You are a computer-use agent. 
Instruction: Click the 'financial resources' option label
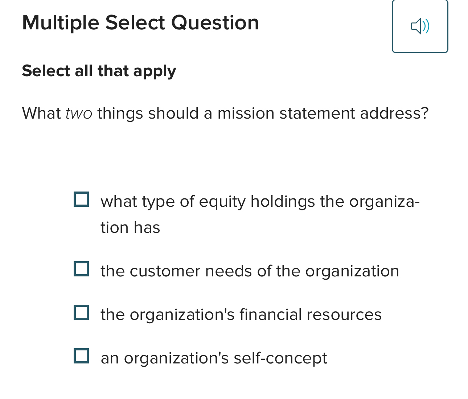241,314
